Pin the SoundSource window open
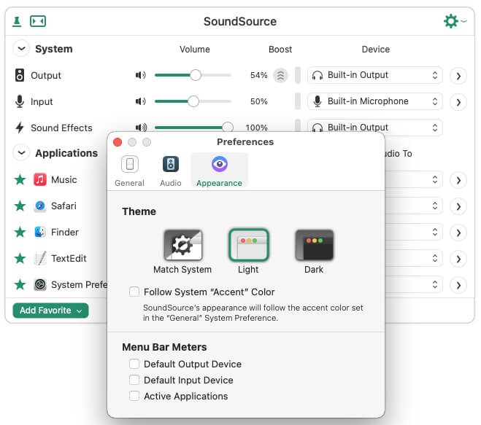This screenshot has height=425, width=481. pos(17,22)
